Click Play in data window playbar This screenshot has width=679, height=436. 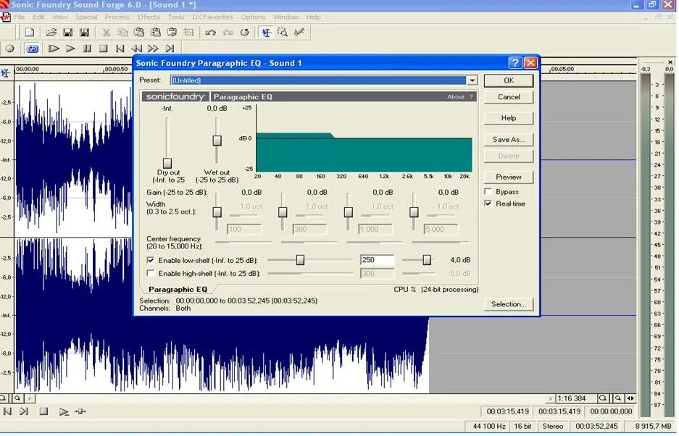[64, 412]
